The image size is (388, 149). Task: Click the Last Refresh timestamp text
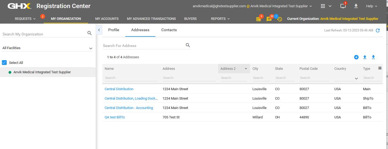tap(349, 30)
